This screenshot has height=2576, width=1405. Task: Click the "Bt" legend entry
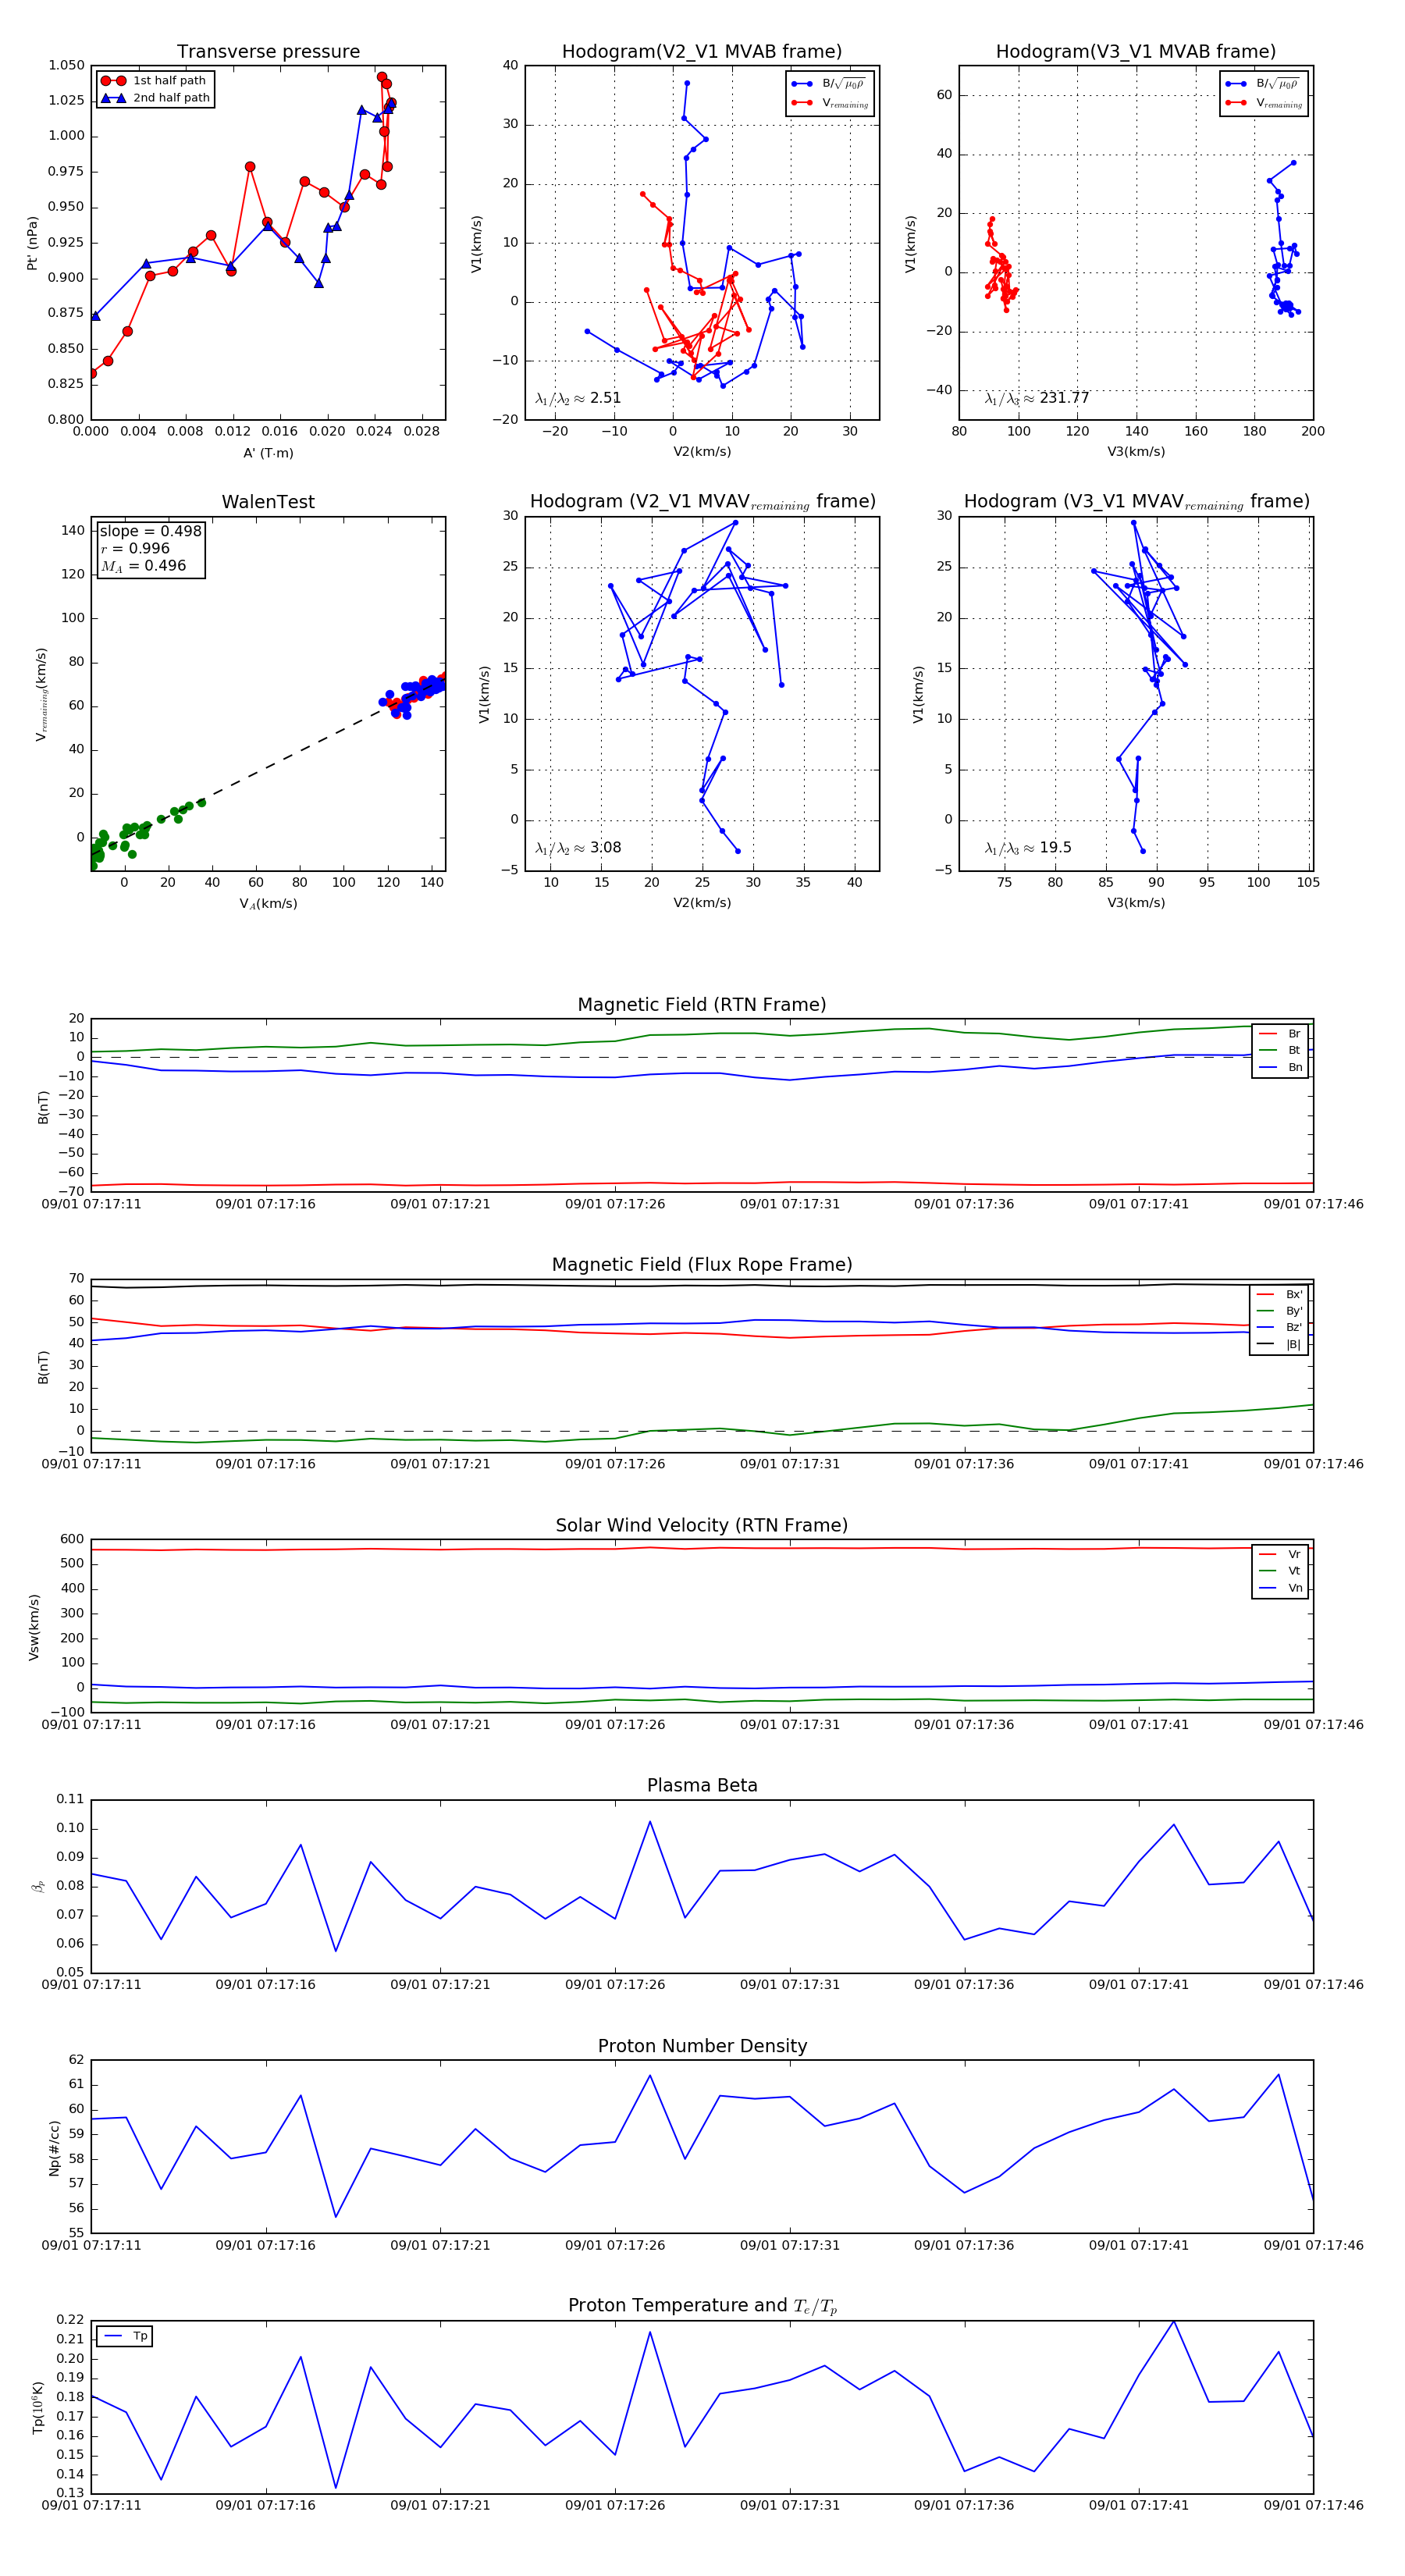coord(1280,1051)
